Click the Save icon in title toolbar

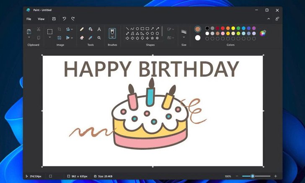point(54,19)
